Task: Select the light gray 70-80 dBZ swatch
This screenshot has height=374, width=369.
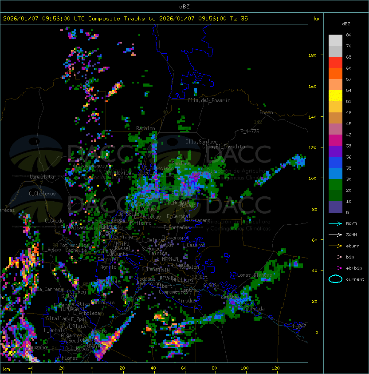Action: [x=335, y=40]
